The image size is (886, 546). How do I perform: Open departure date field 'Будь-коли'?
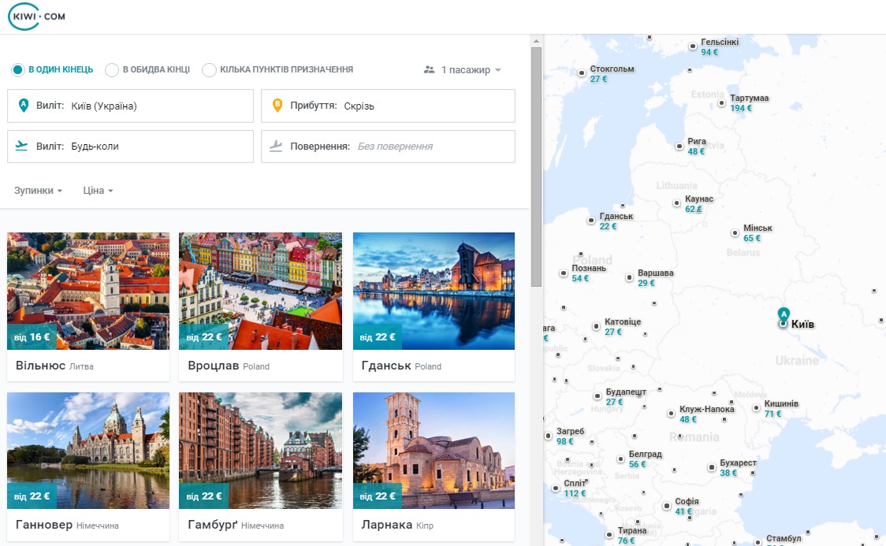pyautogui.click(x=131, y=147)
